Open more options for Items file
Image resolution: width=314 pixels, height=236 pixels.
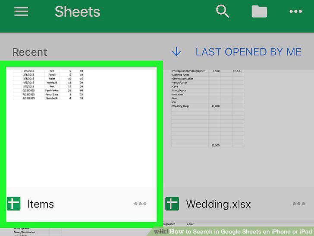140,204
